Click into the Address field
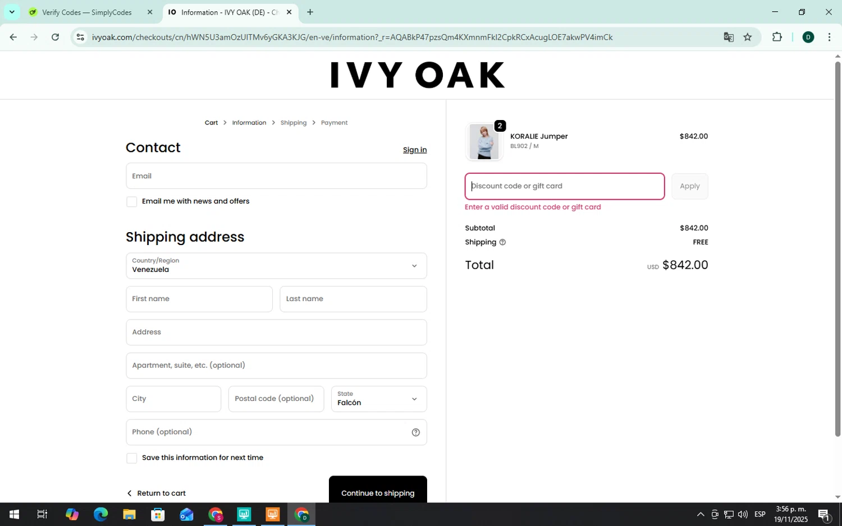The image size is (842, 526). 276,332
